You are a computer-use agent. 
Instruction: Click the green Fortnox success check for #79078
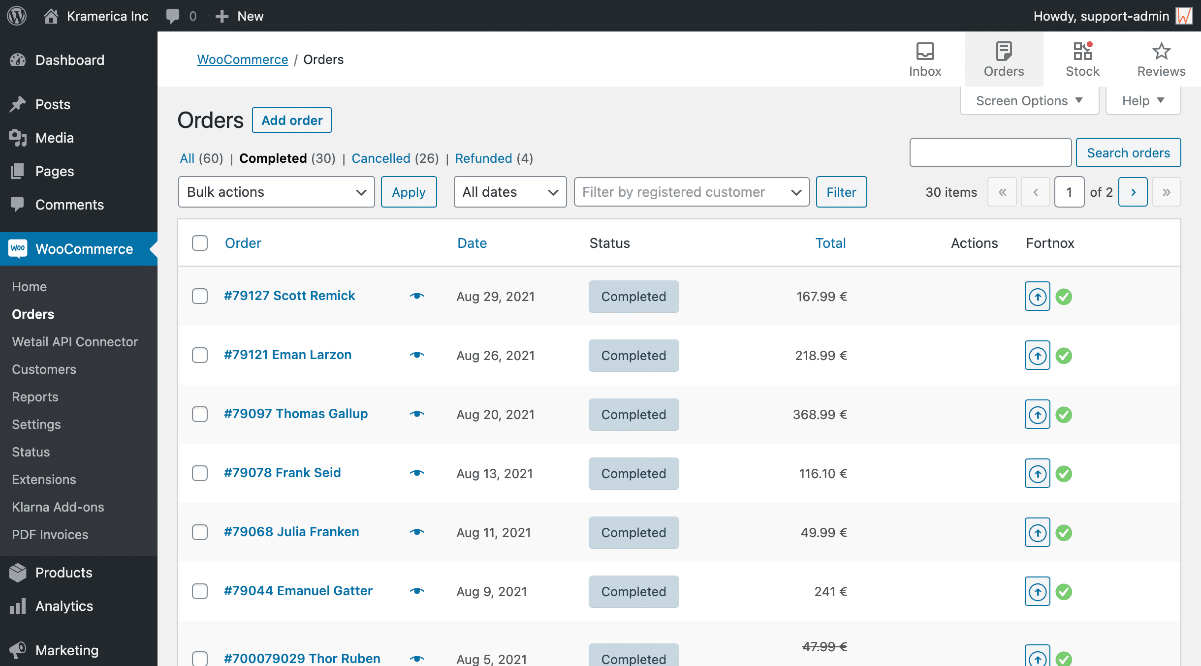pos(1064,474)
